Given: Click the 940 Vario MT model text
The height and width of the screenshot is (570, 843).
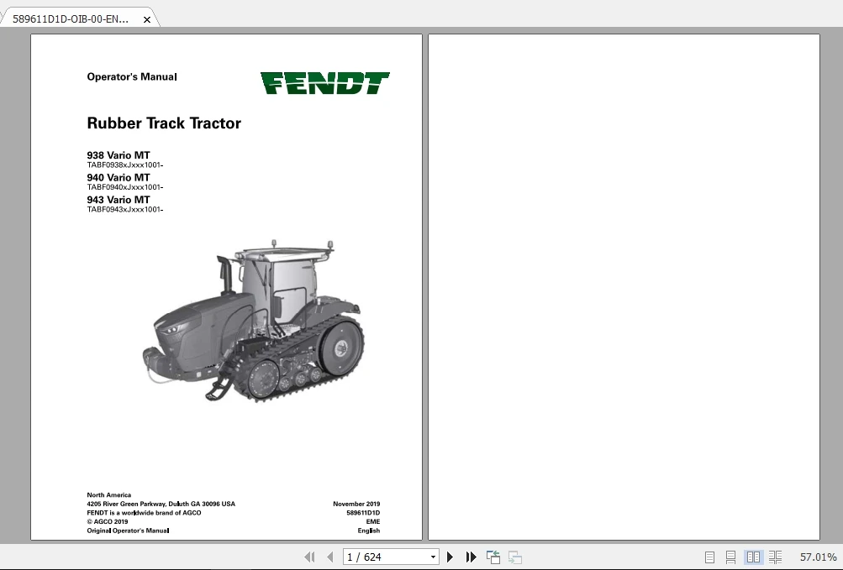Looking at the screenshot, I should tap(119, 177).
